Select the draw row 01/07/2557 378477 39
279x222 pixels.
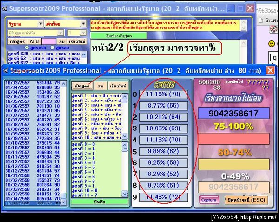[x=33, y=115]
